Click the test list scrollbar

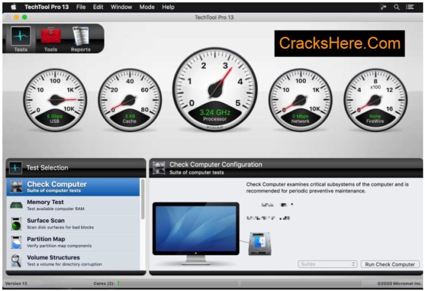click(x=143, y=199)
